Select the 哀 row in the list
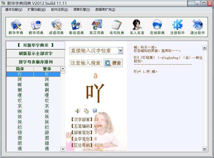 33,106
